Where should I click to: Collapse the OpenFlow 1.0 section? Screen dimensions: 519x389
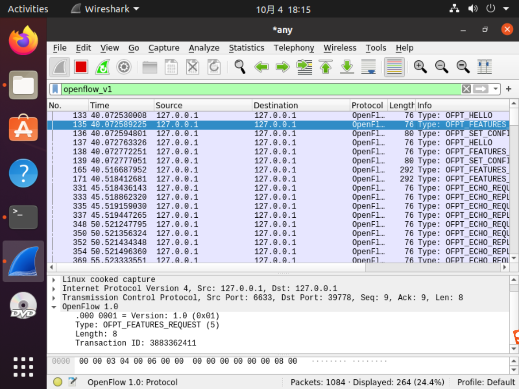point(54,307)
